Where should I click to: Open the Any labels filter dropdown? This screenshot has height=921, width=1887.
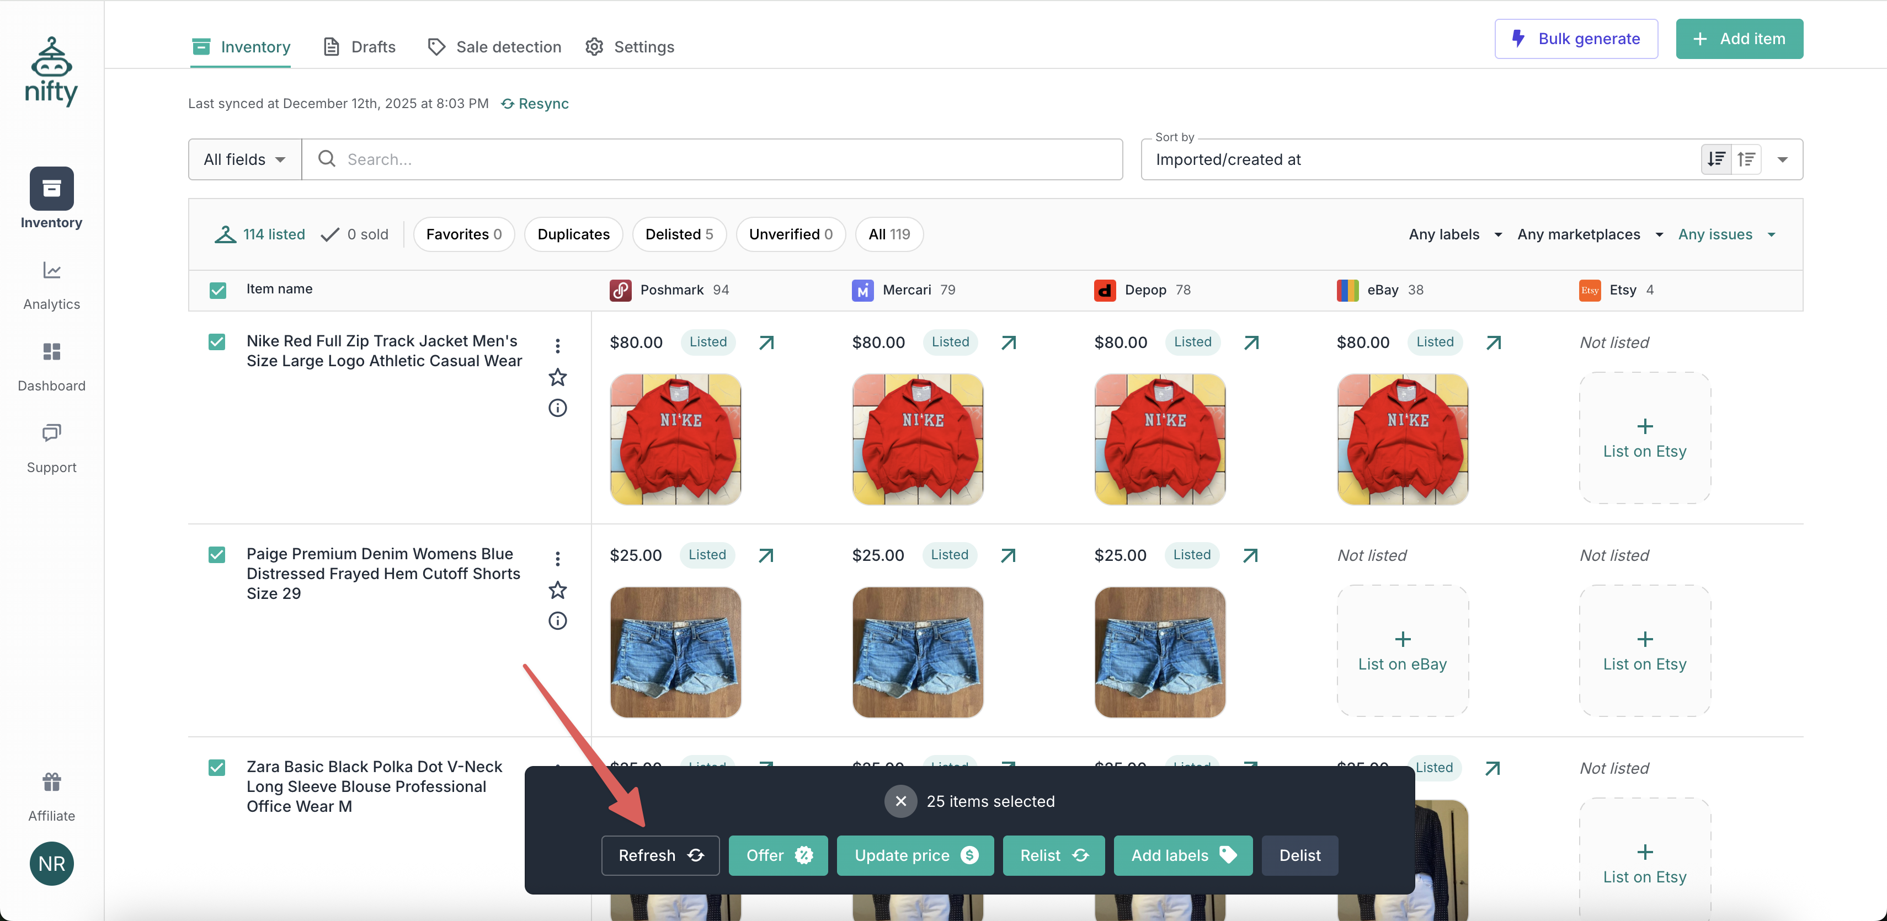pos(1455,234)
